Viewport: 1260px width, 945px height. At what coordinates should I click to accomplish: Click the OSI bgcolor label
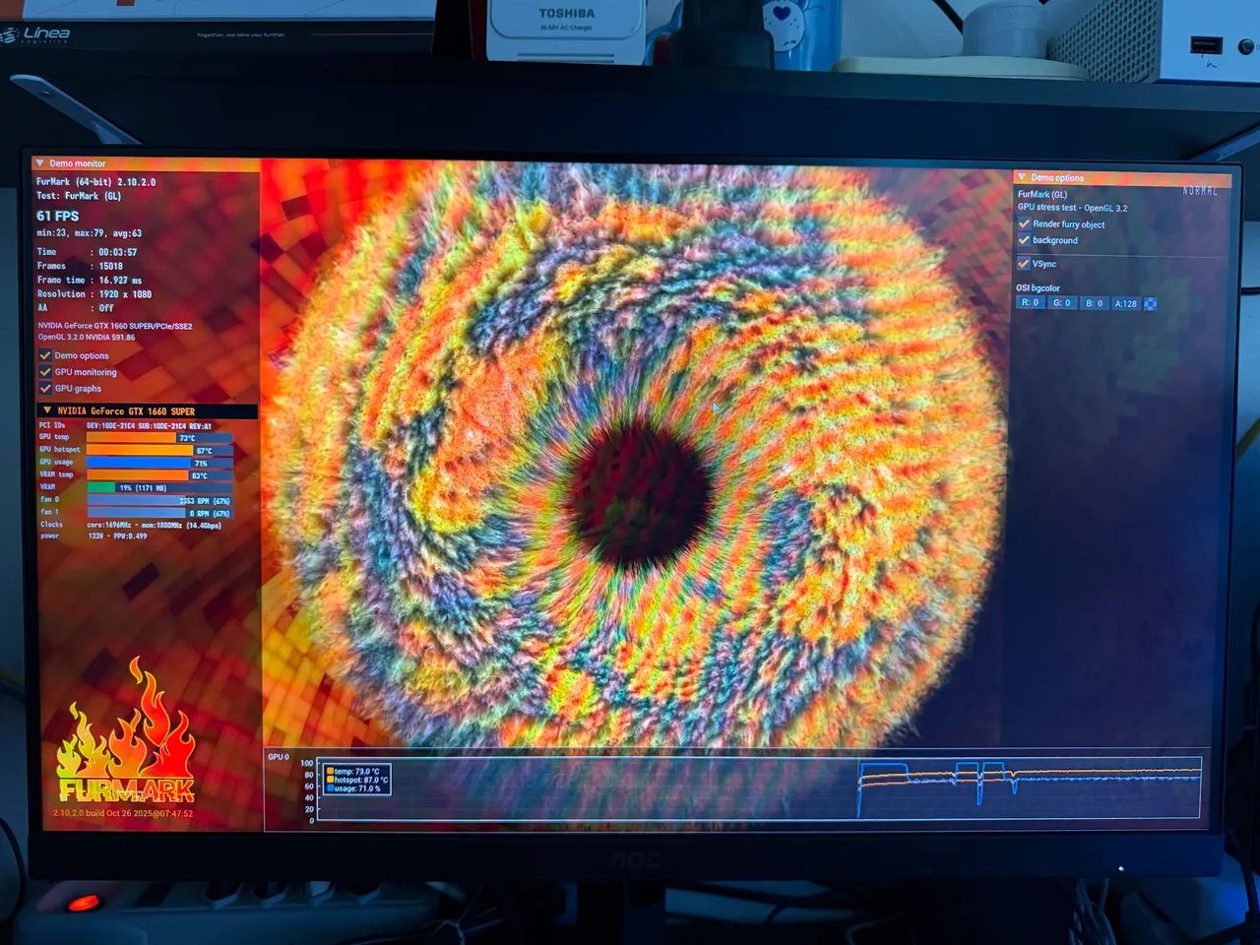click(x=1039, y=288)
